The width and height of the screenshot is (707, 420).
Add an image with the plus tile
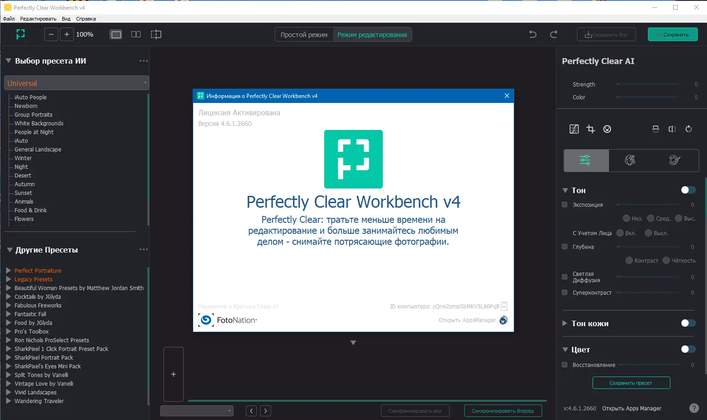[x=174, y=374]
